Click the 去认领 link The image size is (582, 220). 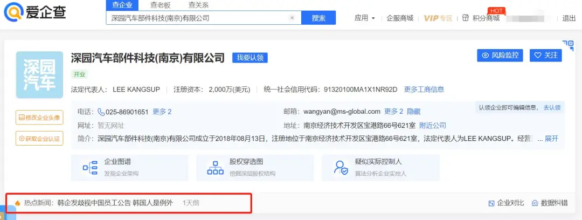pyautogui.click(x=552, y=107)
